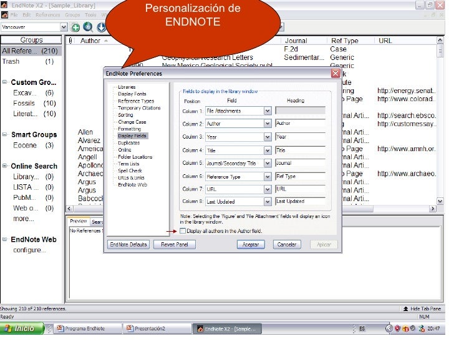The height and width of the screenshot is (341, 454).
Task: Select Display Fonts in the preferences tree
Action: [132, 94]
